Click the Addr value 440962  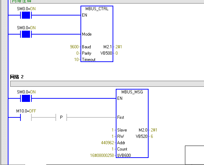point(107,143)
